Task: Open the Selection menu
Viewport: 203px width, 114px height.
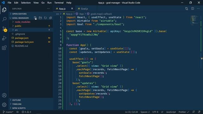Action: (26, 3)
